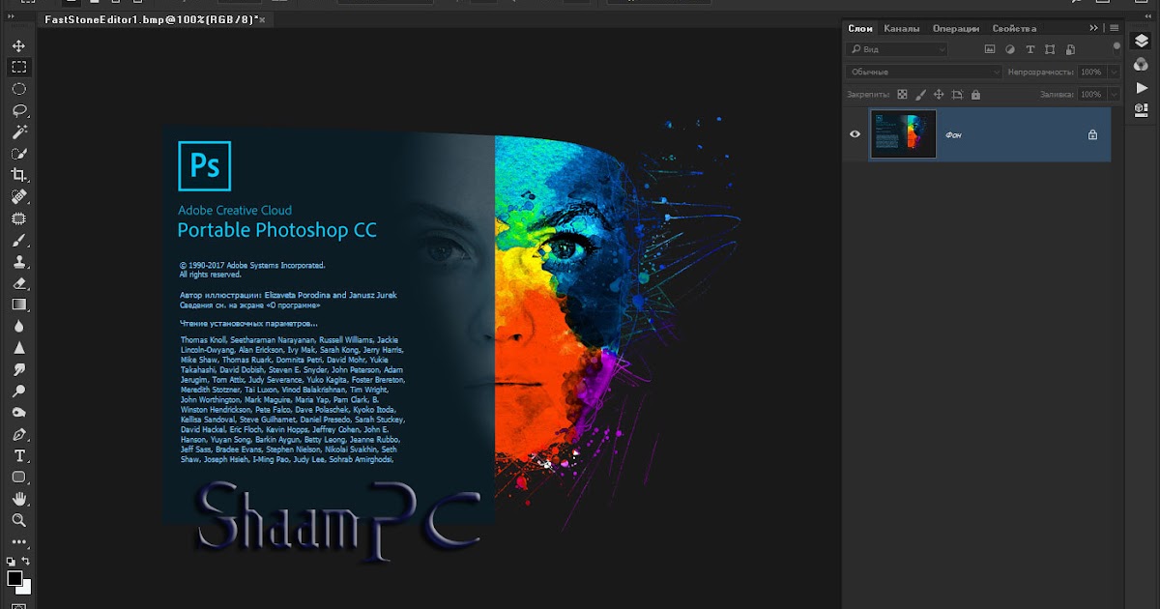Select the Eraser tool

tap(18, 283)
